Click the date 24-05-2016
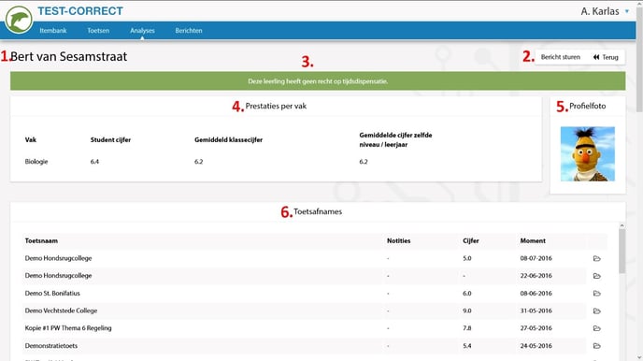The height and width of the screenshot is (361, 643). tap(536, 345)
